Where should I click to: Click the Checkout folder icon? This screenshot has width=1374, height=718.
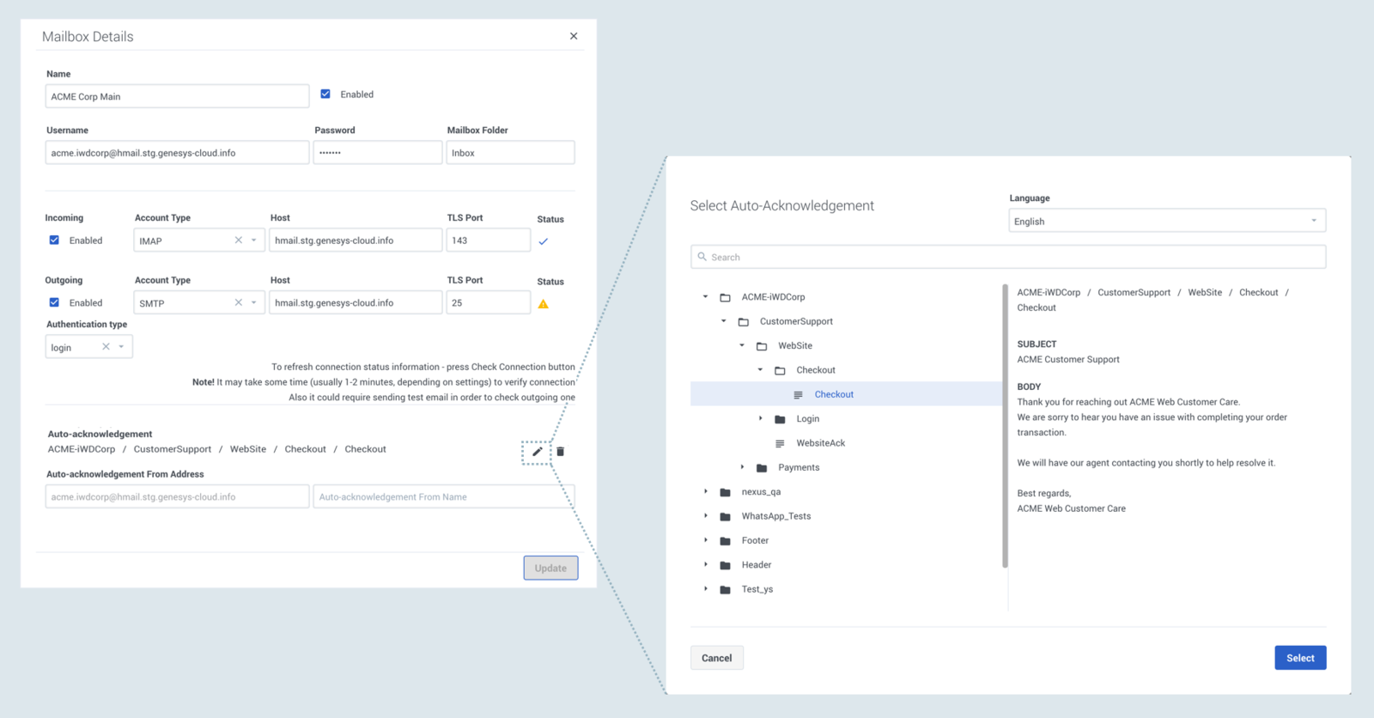click(780, 370)
